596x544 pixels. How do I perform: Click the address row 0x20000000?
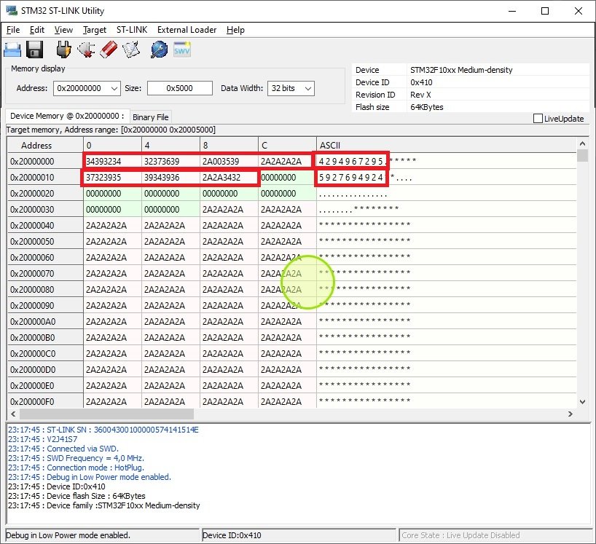pyautogui.click(x=45, y=162)
